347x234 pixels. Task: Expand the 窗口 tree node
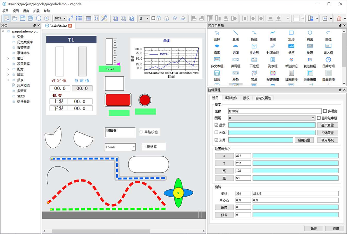[8, 58]
